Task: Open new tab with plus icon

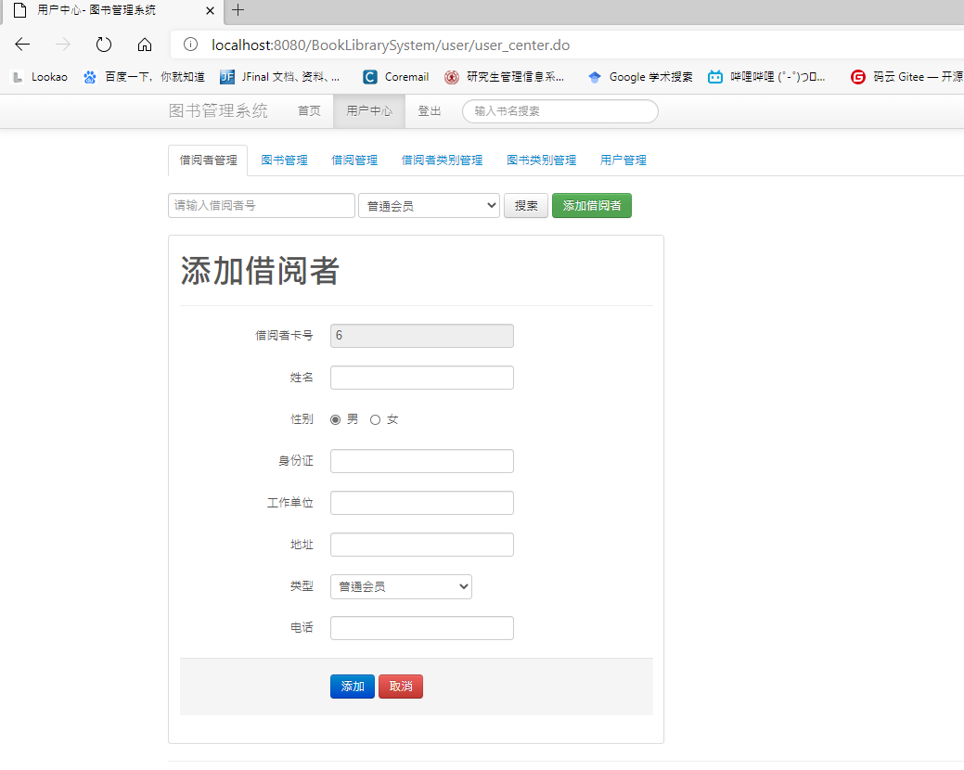Action: coord(238,10)
